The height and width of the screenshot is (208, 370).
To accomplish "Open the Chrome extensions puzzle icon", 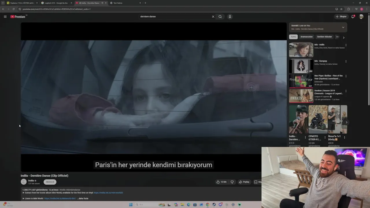I will click(349, 9).
